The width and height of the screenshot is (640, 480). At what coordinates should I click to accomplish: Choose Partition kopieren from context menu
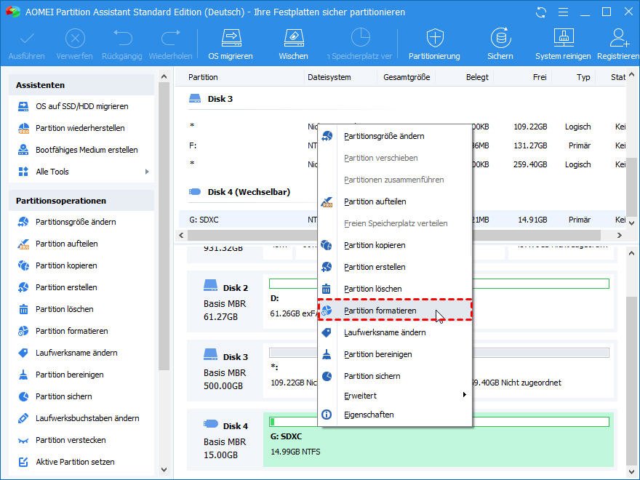(395, 245)
